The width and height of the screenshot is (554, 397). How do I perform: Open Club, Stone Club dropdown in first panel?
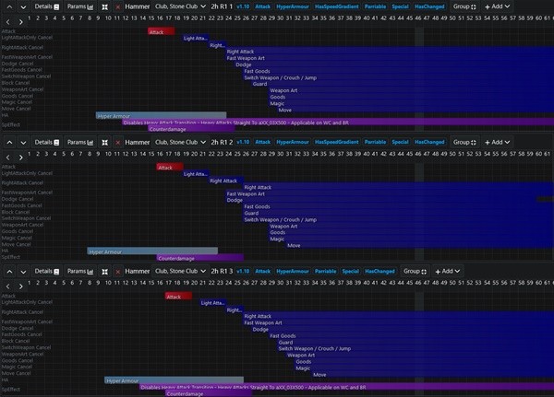178,6
